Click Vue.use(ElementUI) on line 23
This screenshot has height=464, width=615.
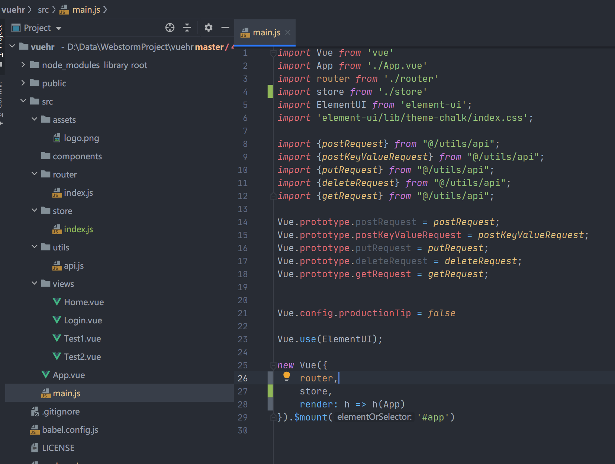[330, 339]
